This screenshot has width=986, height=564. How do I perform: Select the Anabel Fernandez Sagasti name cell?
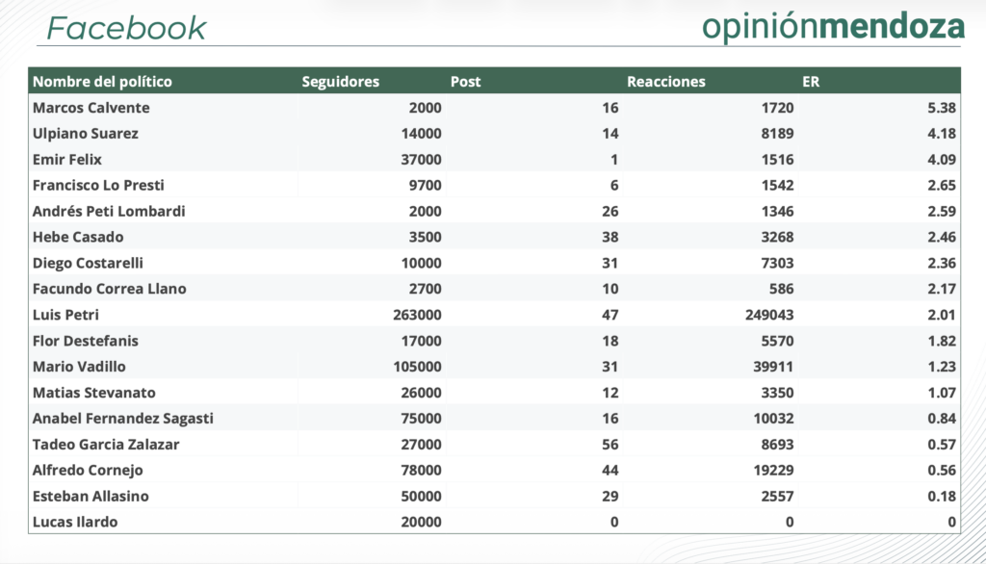tap(122, 419)
